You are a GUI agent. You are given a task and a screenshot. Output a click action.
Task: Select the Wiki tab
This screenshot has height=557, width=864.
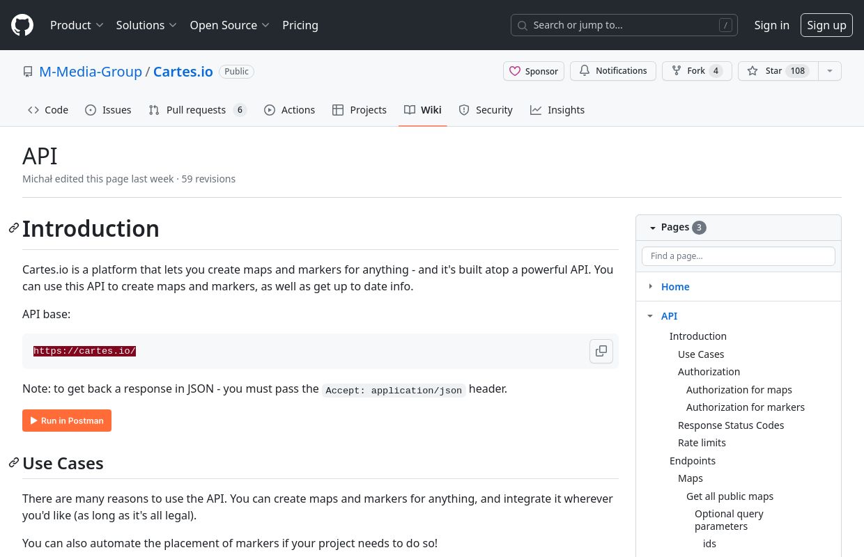(423, 110)
